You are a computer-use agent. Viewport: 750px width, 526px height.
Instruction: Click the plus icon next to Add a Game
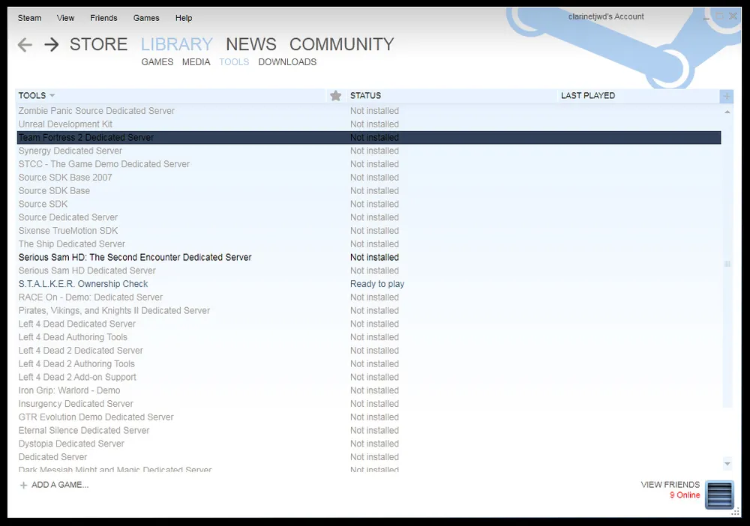pos(23,485)
